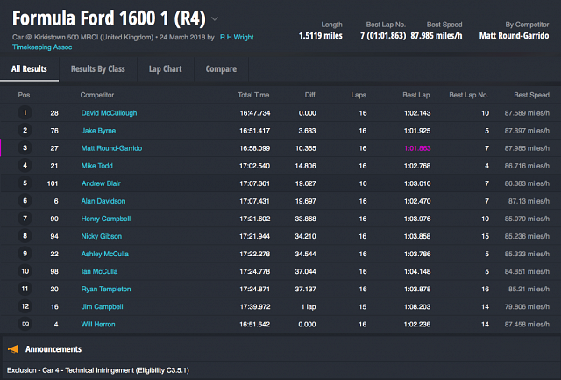This screenshot has width=561, height=380.
Task: Switch to the Results By Class tab
Action: tap(97, 68)
